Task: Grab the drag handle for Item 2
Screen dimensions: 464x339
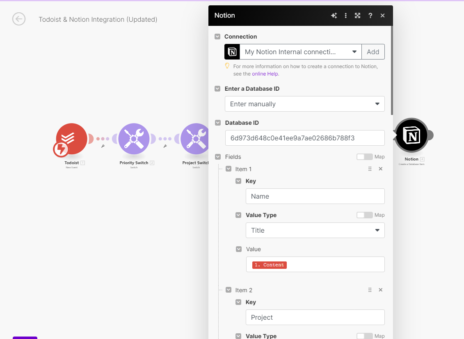Action: [370, 290]
